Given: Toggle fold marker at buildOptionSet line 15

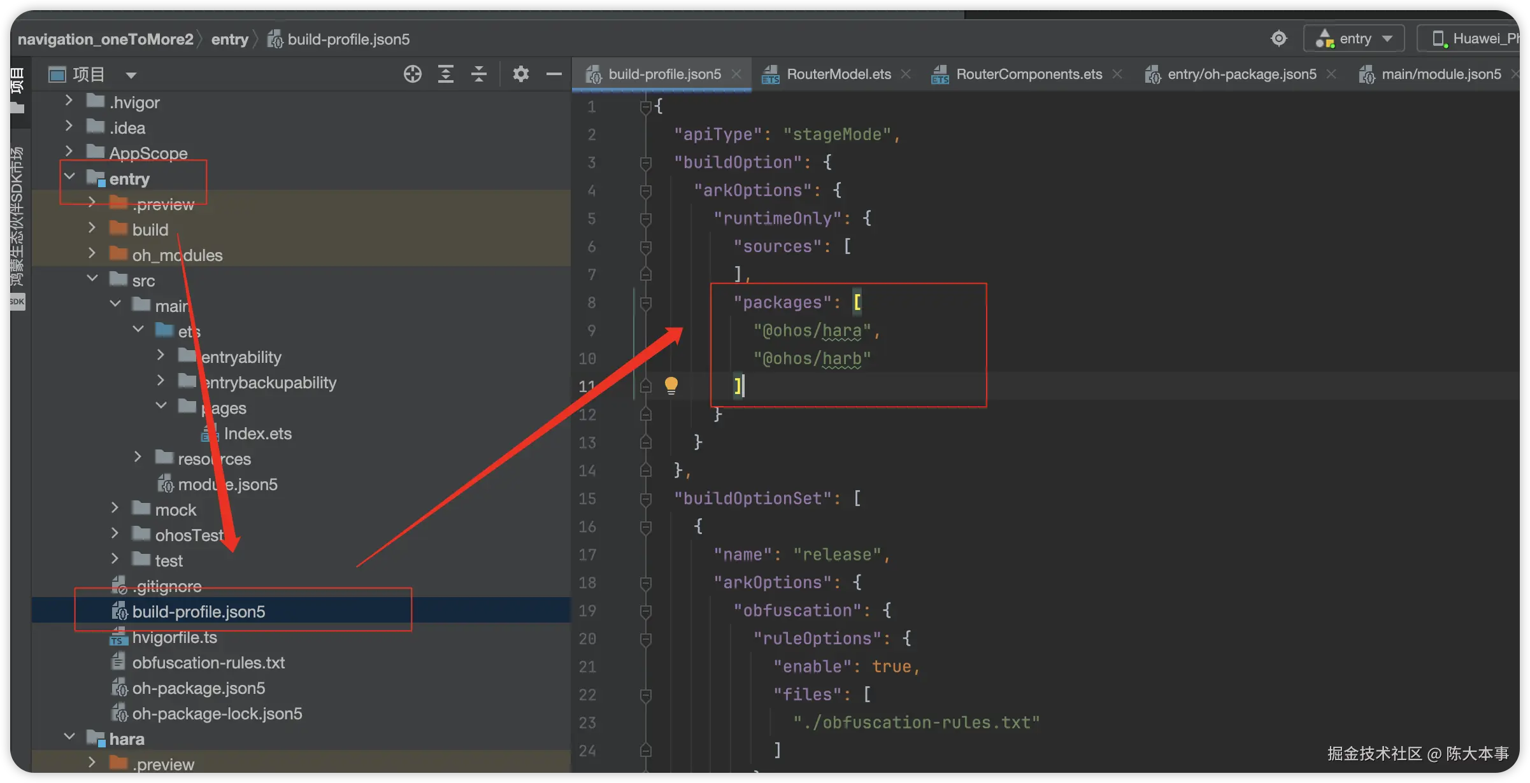Looking at the screenshot, I should coord(645,499).
